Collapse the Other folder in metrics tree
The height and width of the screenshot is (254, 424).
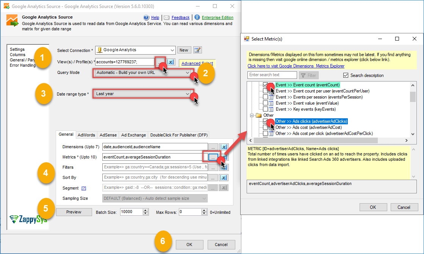point(252,115)
